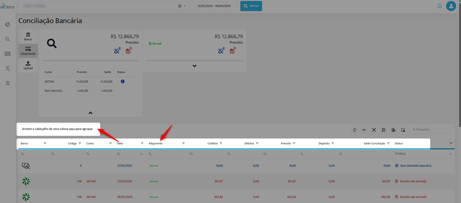Collapse the first card with up chevron

[x=90, y=112]
